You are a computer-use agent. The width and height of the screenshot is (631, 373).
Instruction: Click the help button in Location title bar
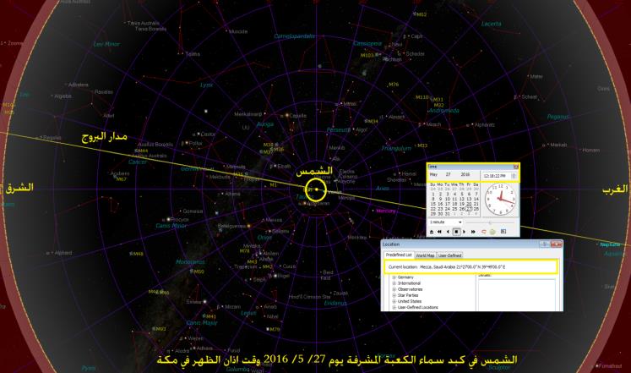point(545,244)
